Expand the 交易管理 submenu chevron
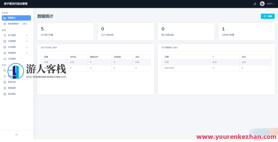Viewport: 278px width, 142px height. [27, 41]
